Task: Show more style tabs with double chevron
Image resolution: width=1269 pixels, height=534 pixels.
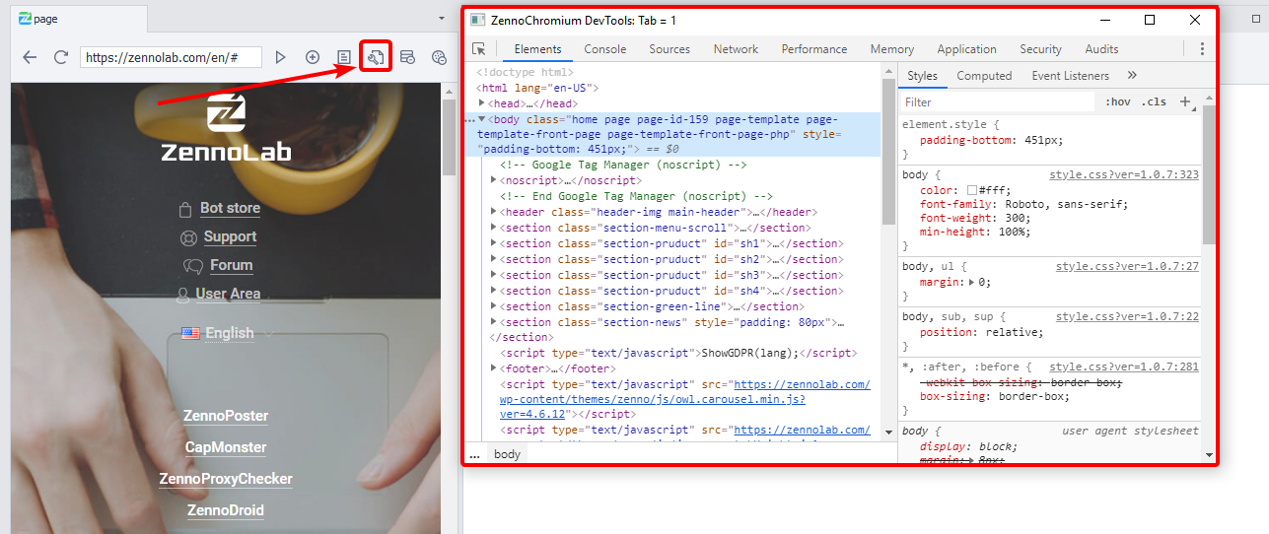Action: 1132,76
